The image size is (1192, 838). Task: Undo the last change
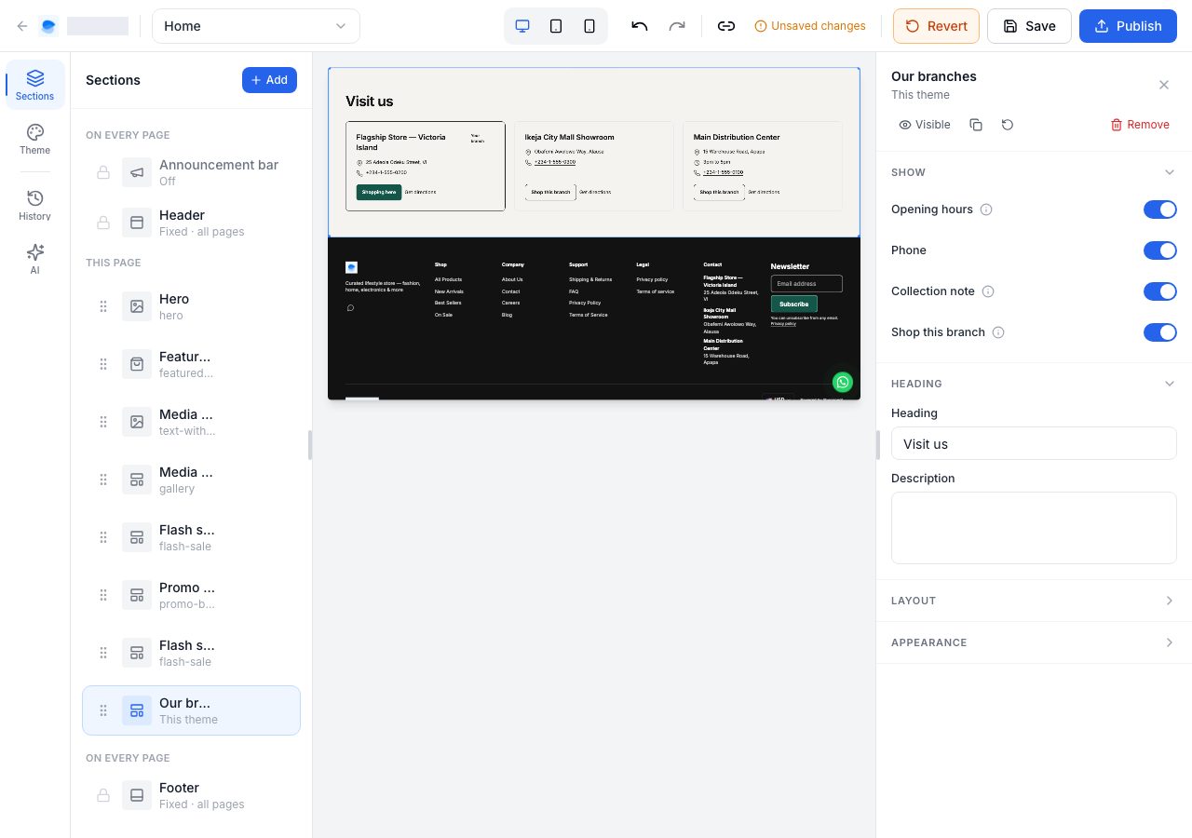pos(640,26)
